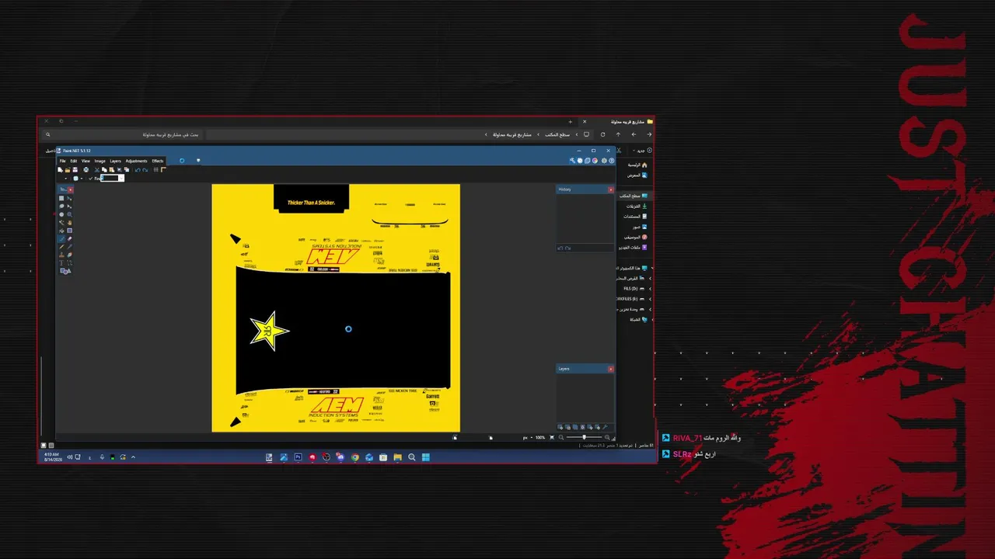Click the Finish button in tool options

coord(95,179)
